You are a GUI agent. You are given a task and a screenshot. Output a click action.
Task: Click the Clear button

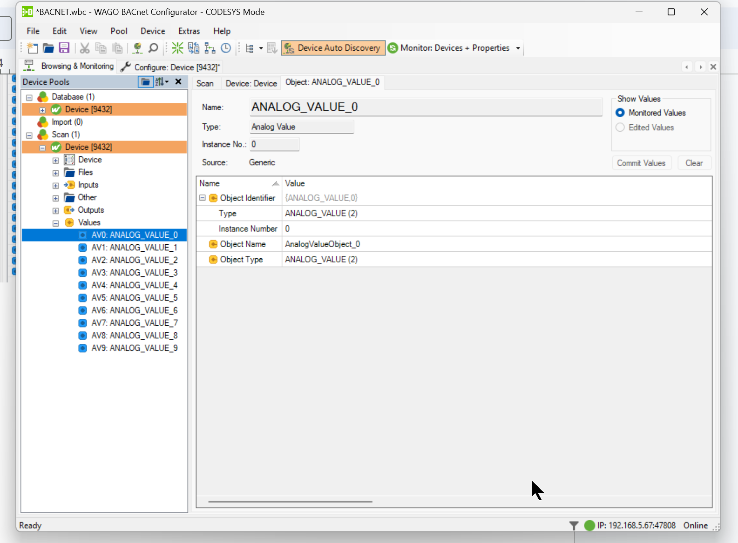pos(694,163)
